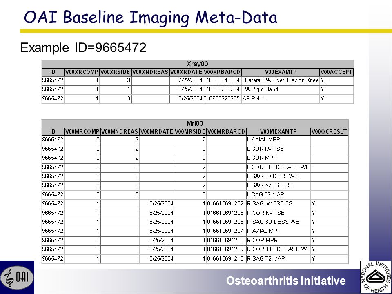Click 'Bilateral PA Fixed Flexion Knee' cell
Viewport: 392px width, 294px height.
[x=281, y=80]
